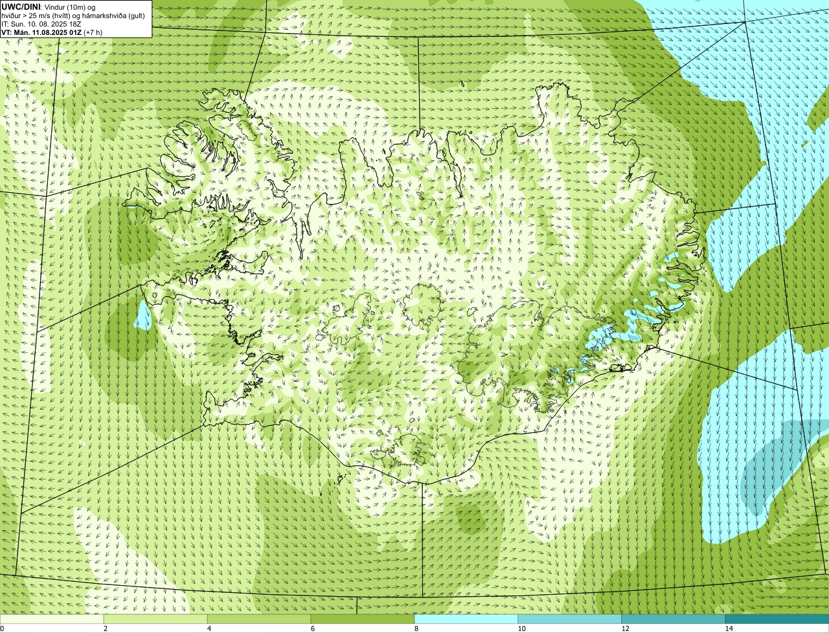Click the scale label "12"
This screenshot has height=633, width=829.
pyautogui.click(x=626, y=628)
